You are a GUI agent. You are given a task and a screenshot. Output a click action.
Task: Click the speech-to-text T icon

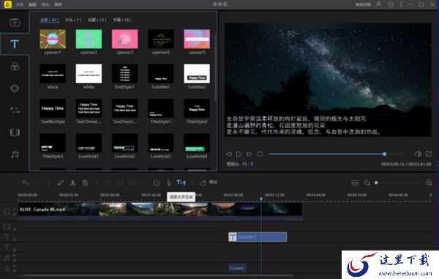click(x=181, y=183)
